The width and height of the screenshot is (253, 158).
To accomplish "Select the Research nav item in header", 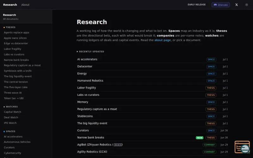I will click(10, 5).
